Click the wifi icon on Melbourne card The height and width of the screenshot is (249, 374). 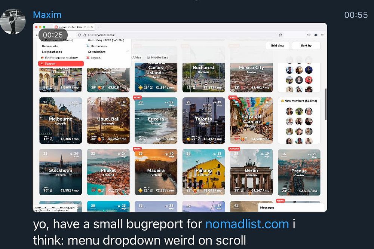pos(71,103)
